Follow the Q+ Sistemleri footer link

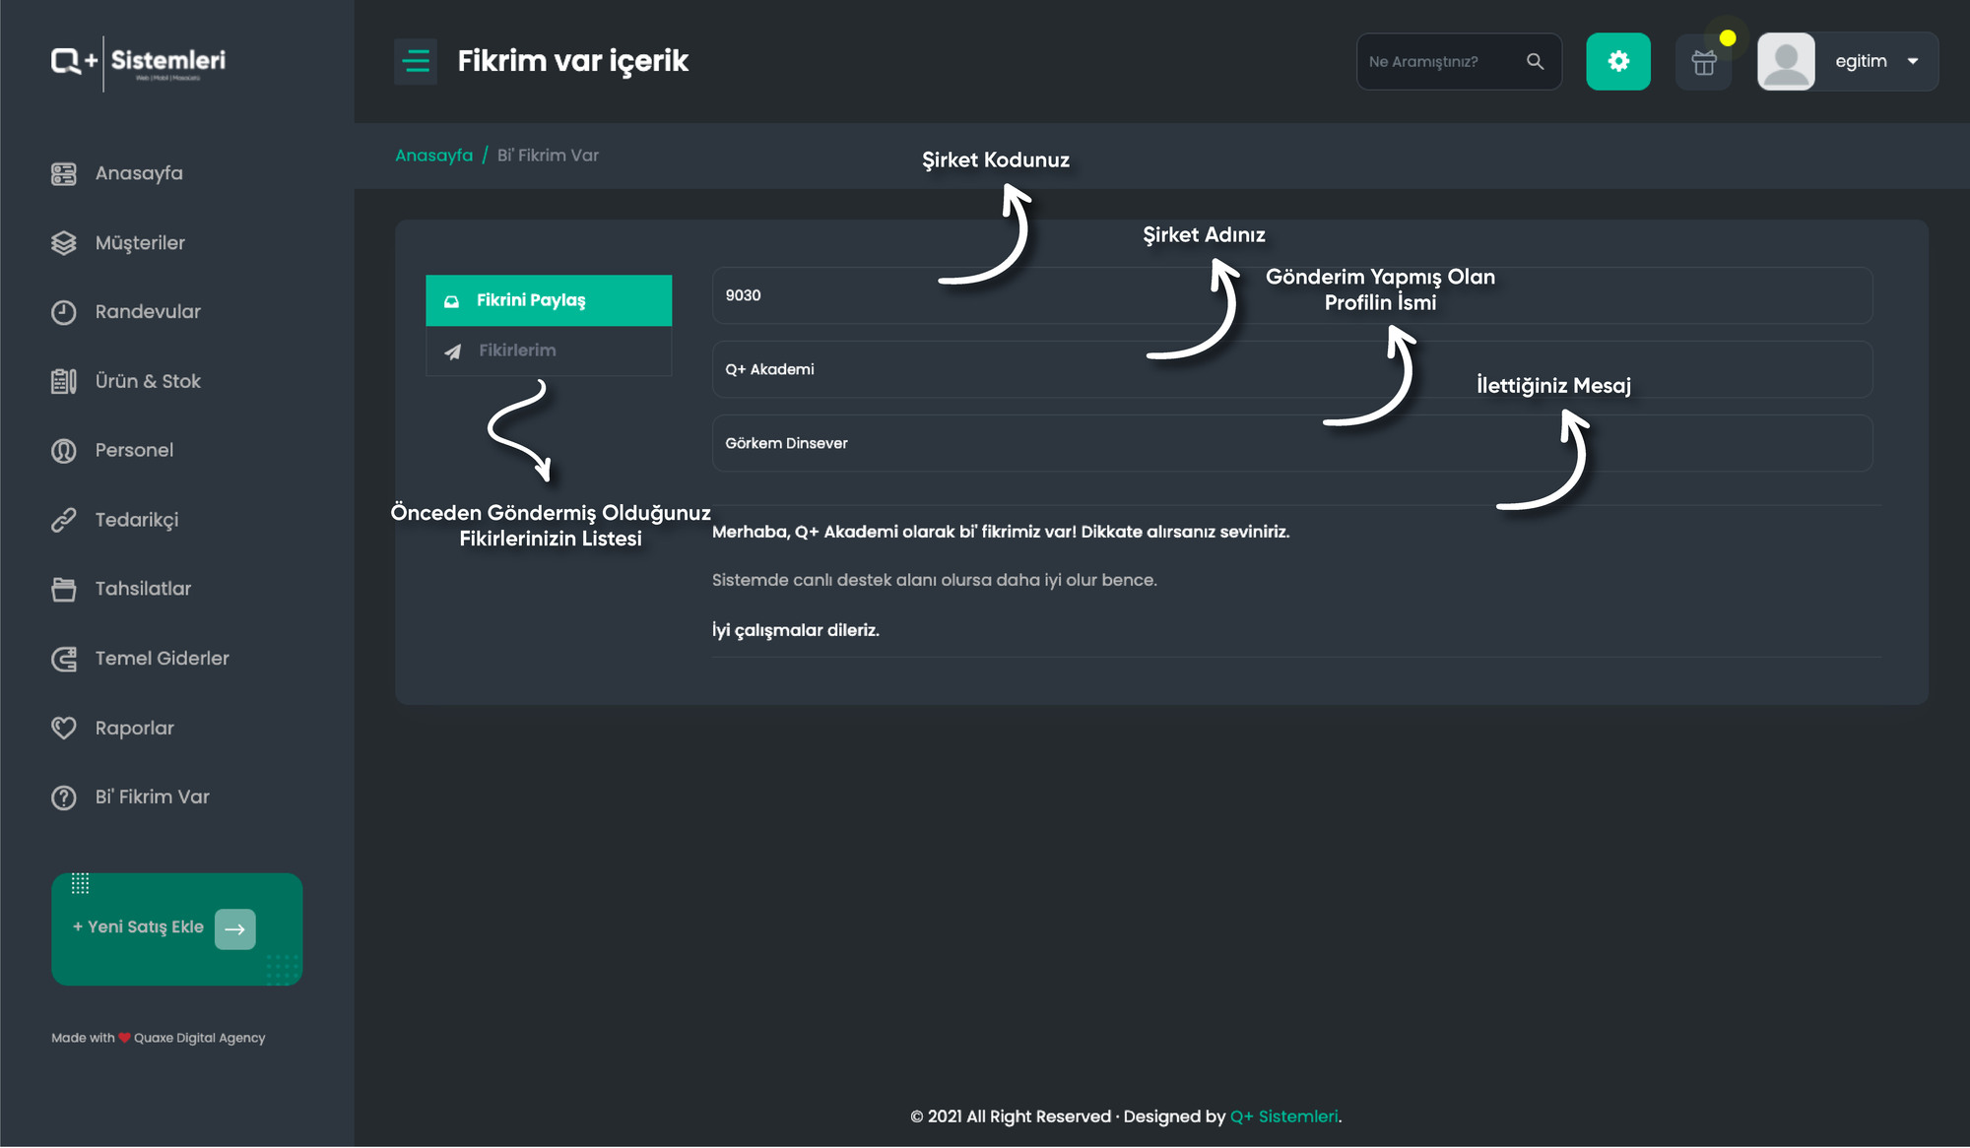tap(1284, 1116)
